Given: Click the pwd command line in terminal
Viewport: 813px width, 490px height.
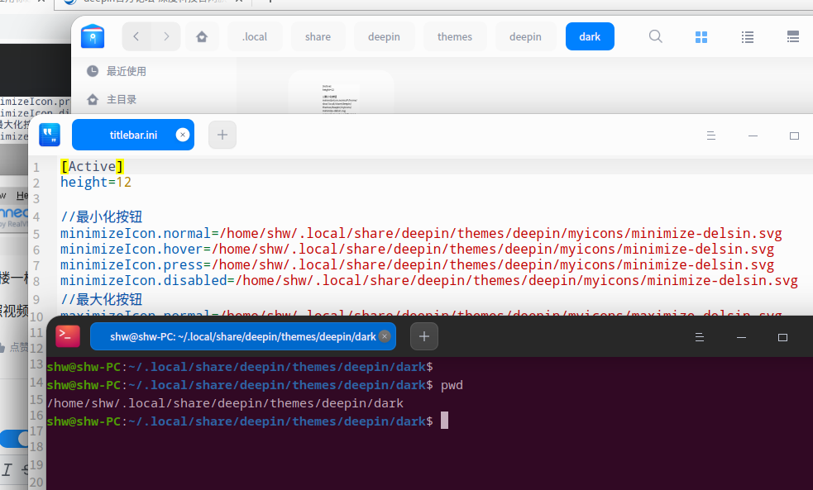Looking at the screenshot, I should click(x=255, y=385).
